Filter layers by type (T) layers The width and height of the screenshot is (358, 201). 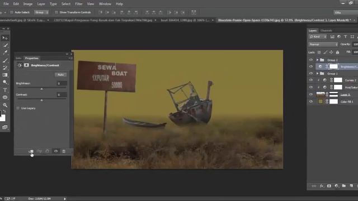tap(346, 37)
